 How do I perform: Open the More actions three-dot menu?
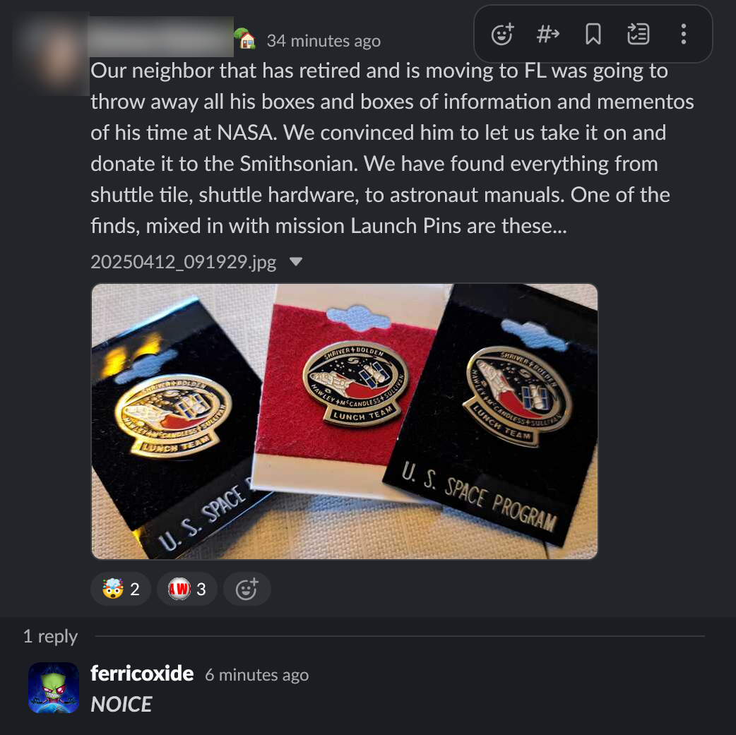click(x=684, y=35)
